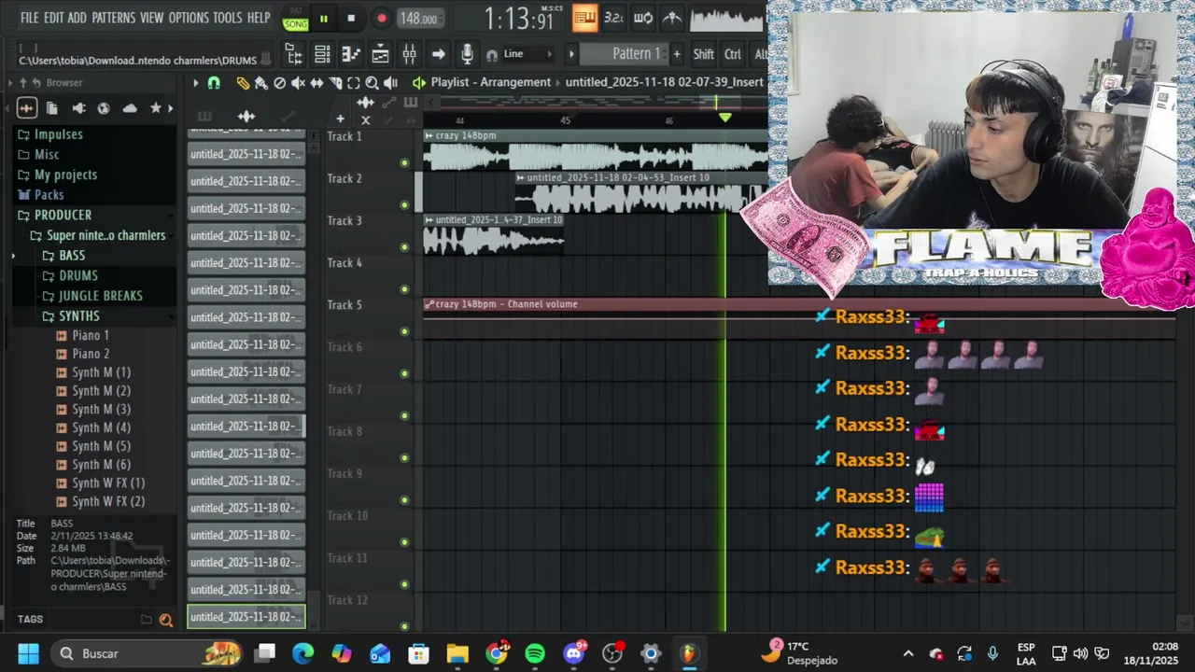Select the Synth M (3) sample
This screenshot has height=672, width=1195.
pyautogui.click(x=101, y=410)
